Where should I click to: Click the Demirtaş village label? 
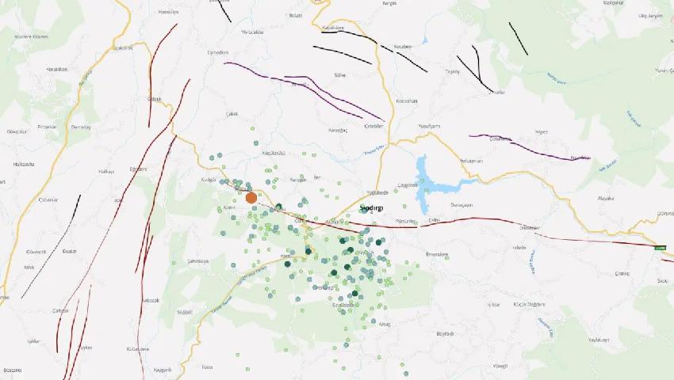click(80, 127)
